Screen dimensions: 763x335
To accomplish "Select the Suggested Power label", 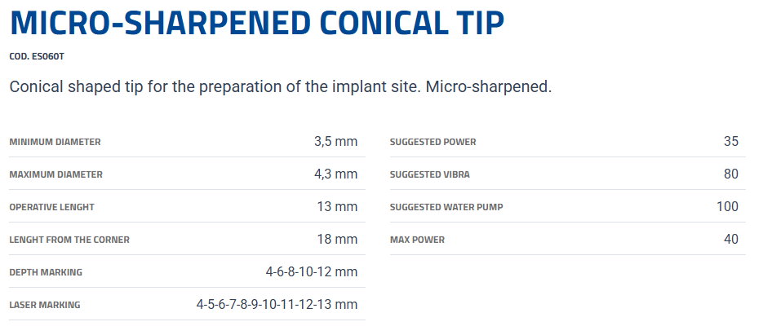I will point(433,142).
